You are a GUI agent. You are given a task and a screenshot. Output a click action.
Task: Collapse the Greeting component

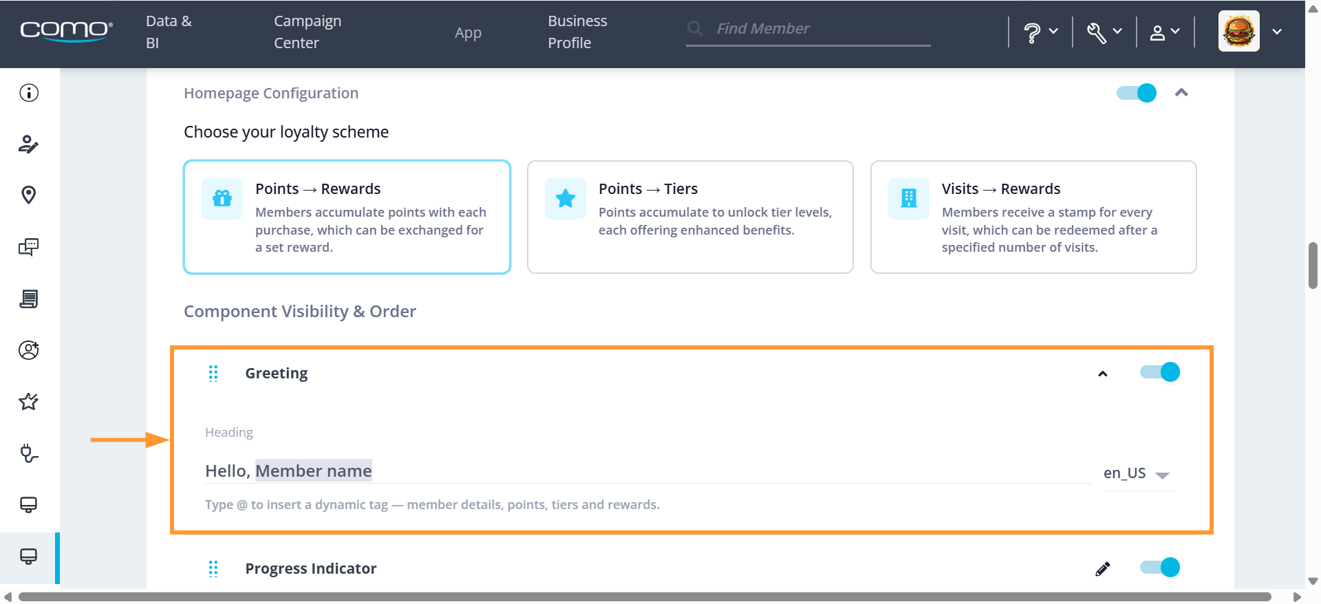click(x=1103, y=374)
